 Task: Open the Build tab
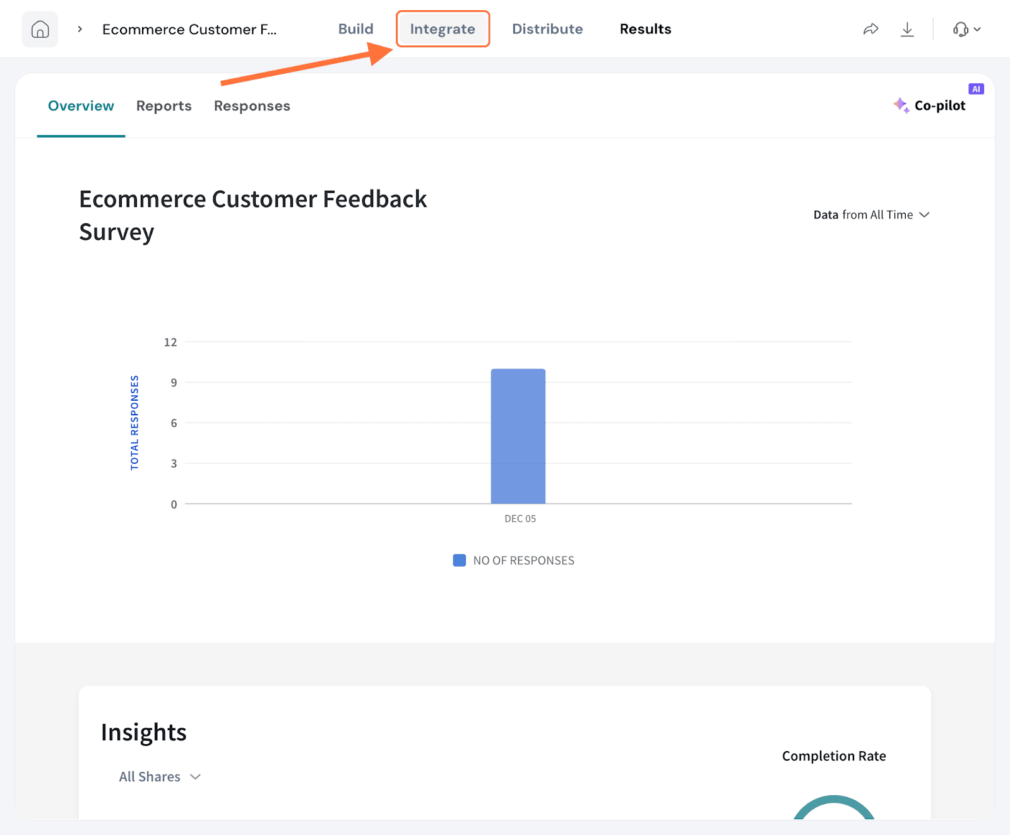(x=355, y=29)
